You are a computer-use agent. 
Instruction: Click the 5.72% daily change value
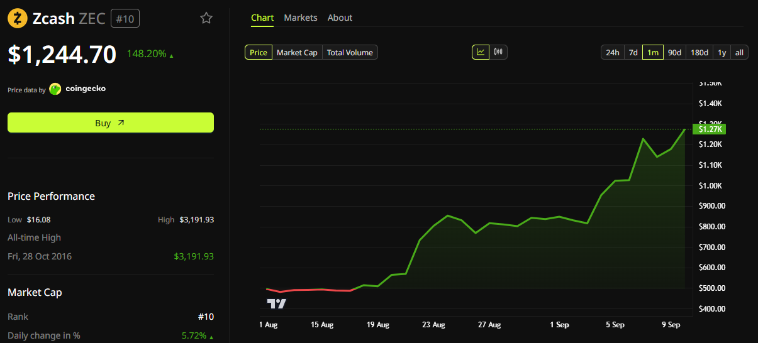pyautogui.click(x=194, y=335)
